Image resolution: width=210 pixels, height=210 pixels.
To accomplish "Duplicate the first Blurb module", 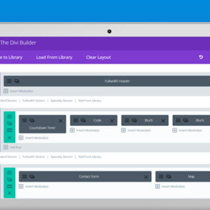I will point(134,120).
